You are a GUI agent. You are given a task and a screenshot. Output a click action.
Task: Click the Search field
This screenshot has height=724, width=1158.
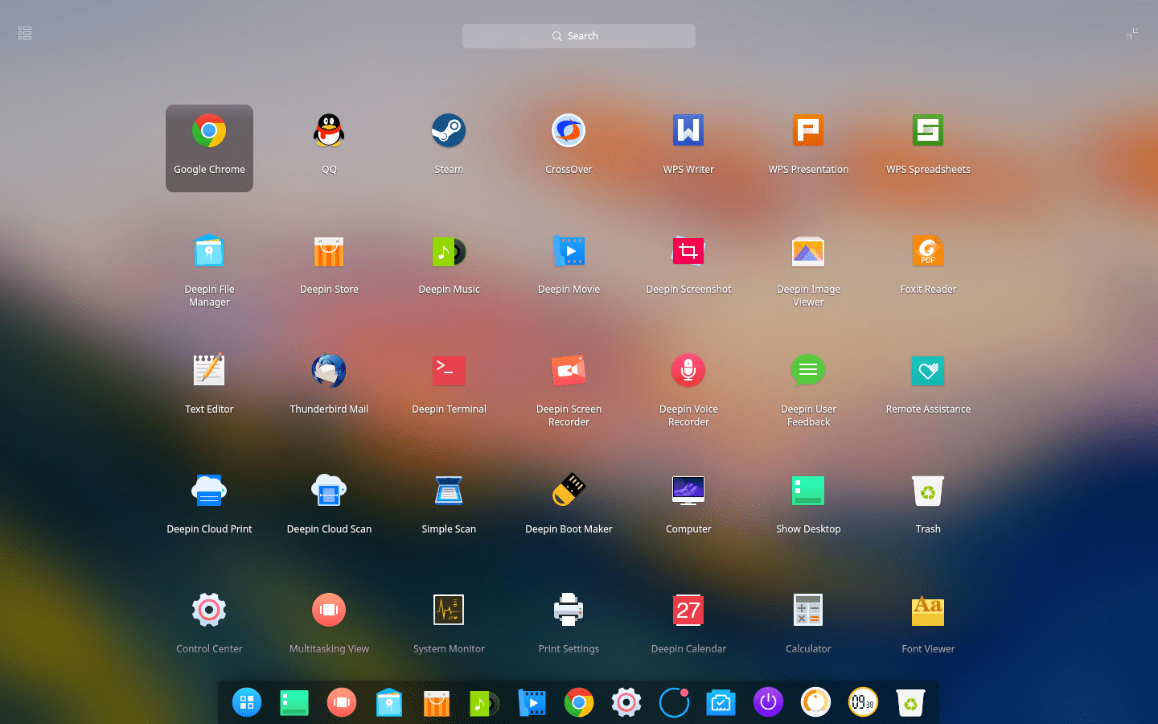click(578, 35)
